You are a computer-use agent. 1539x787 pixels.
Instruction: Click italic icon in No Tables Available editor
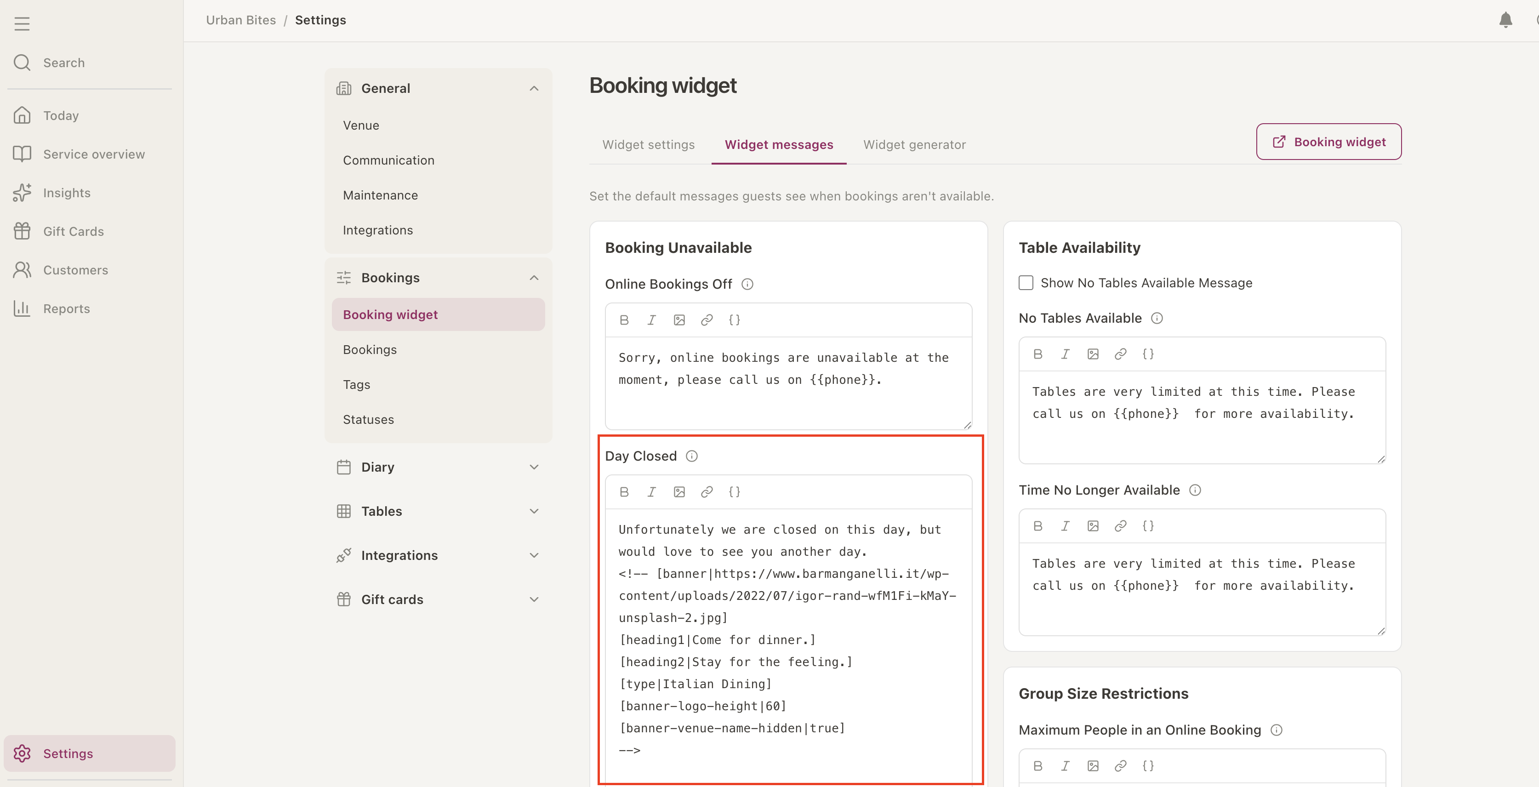point(1065,354)
